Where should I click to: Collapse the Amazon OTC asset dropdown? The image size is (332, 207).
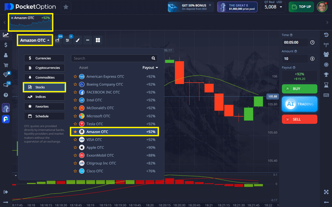35,40
